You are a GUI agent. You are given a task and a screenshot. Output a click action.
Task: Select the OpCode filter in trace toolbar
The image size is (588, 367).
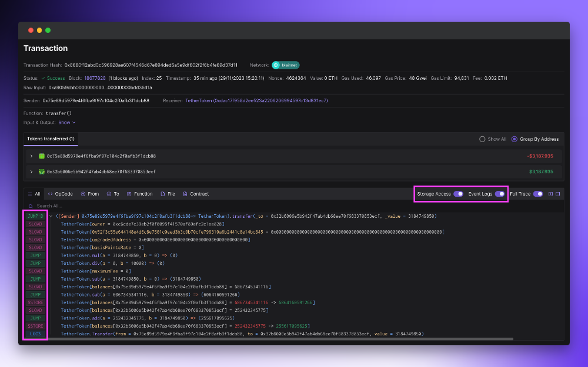(60, 194)
